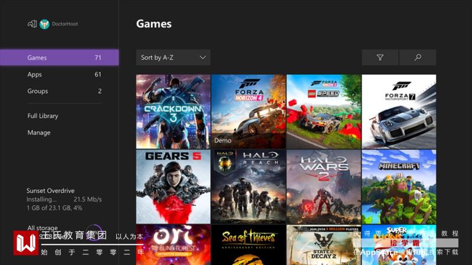Open the Manage option
The height and width of the screenshot is (265, 472).
point(39,132)
